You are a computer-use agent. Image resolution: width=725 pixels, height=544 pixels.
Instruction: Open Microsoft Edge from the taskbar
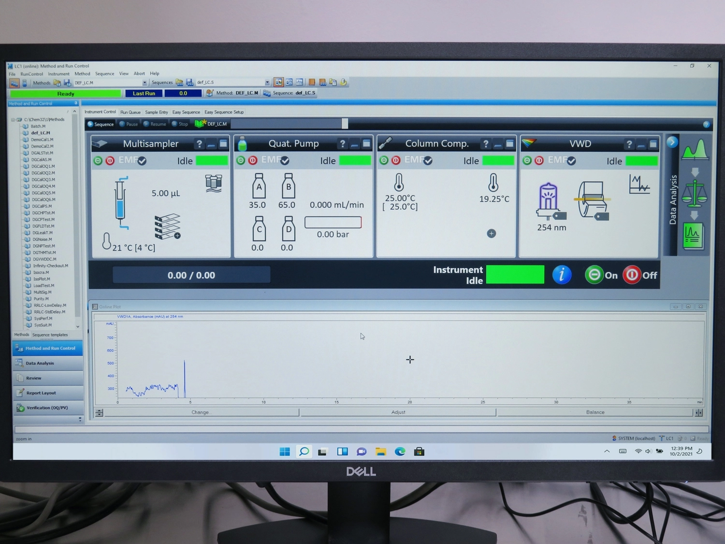point(400,452)
